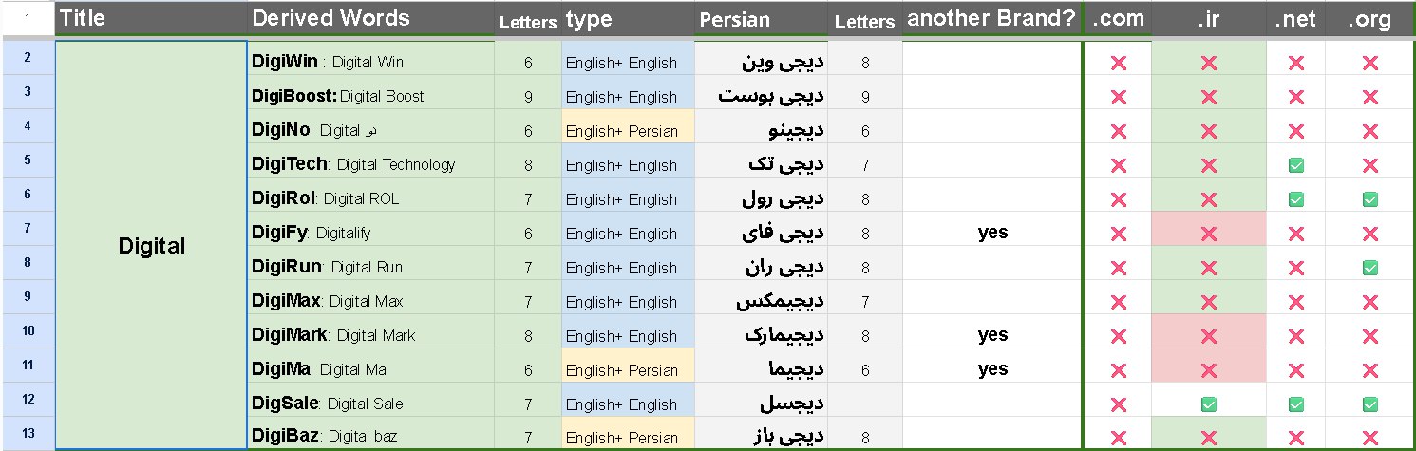Uncheck the .org checkbox in the DigiRol row

pyautogui.click(x=1369, y=199)
